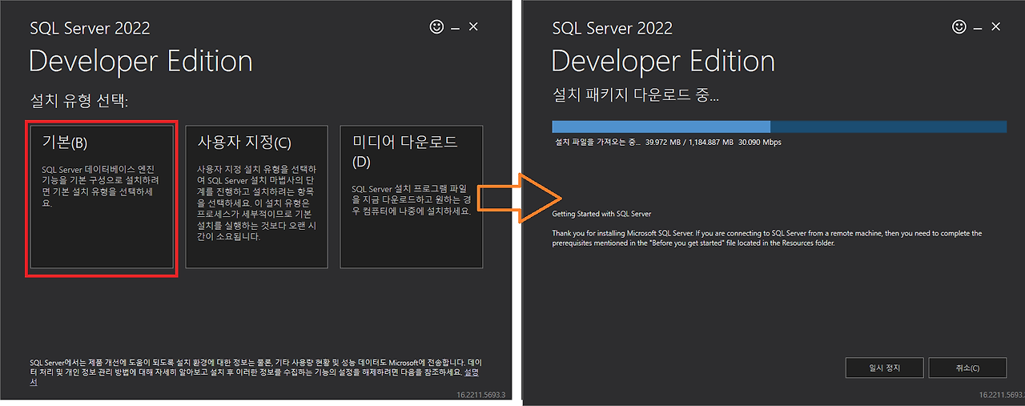The image size is (1025, 406).
Task: Click the 30.090 Mbps speed text
Action: (x=760, y=143)
